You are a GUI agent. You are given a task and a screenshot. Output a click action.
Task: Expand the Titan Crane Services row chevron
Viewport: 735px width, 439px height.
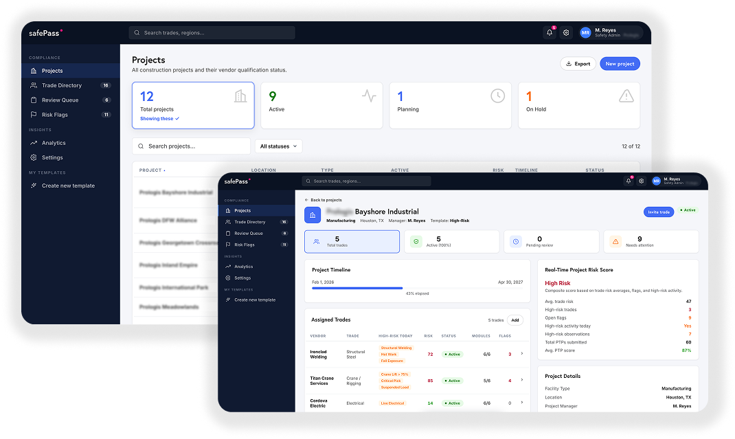(x=522, y=380)
